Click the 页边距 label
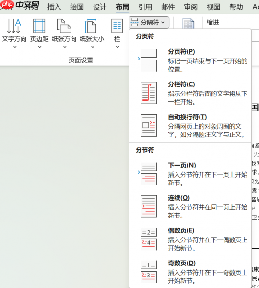The width and height of the screenshot is (259, 288). [39, 39]
